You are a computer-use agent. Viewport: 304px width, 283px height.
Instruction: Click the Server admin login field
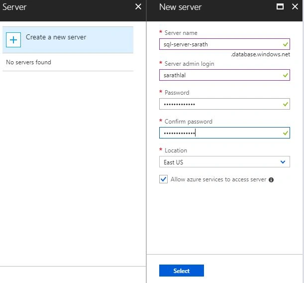224,75
